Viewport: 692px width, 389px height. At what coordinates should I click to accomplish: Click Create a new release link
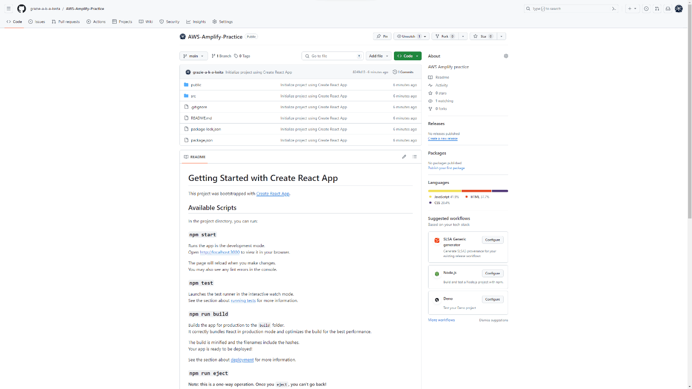point(443,138)
